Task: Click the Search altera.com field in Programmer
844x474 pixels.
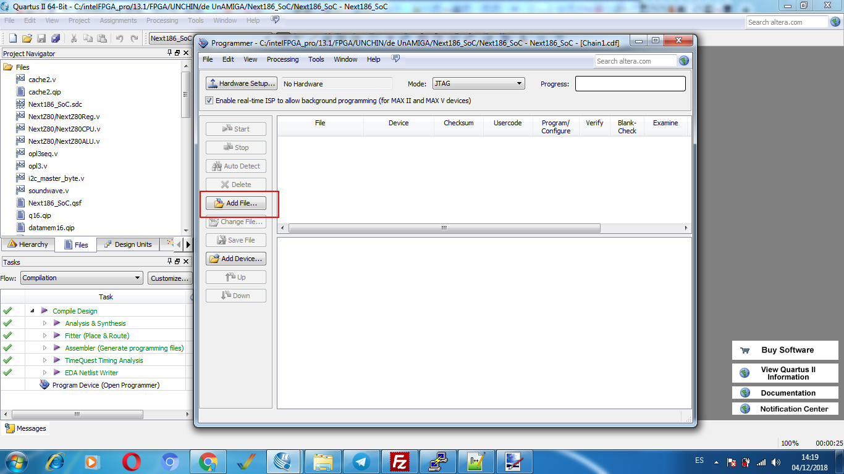Action: point(635,60)
